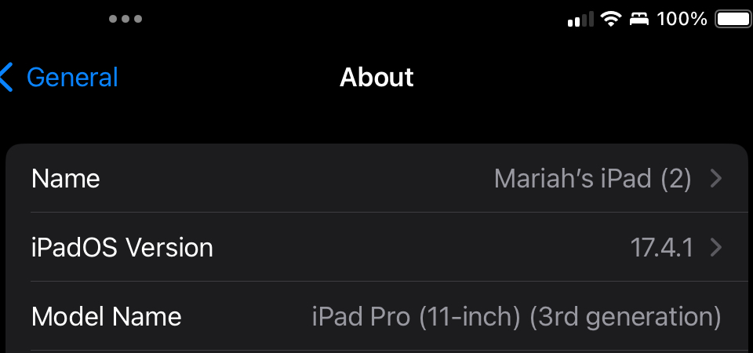Screen dimensions: 753x353
Task: Click the 17.4.1 version number
Action: (662, 248)
